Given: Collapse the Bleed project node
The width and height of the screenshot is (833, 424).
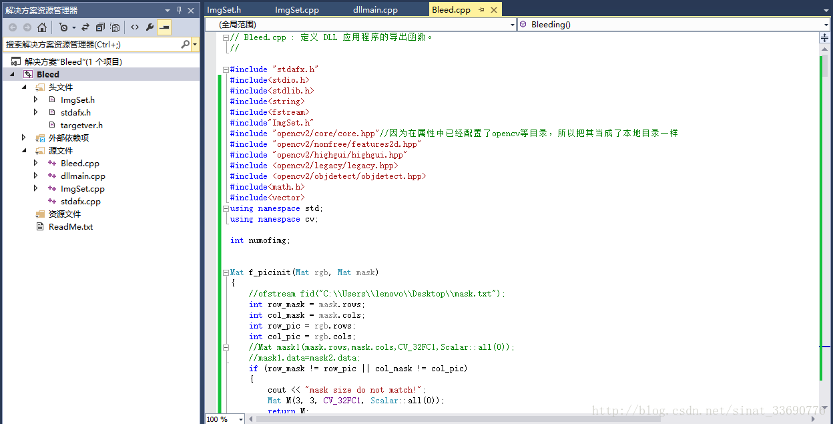Looking at the screenshot, I should [13, 74].
